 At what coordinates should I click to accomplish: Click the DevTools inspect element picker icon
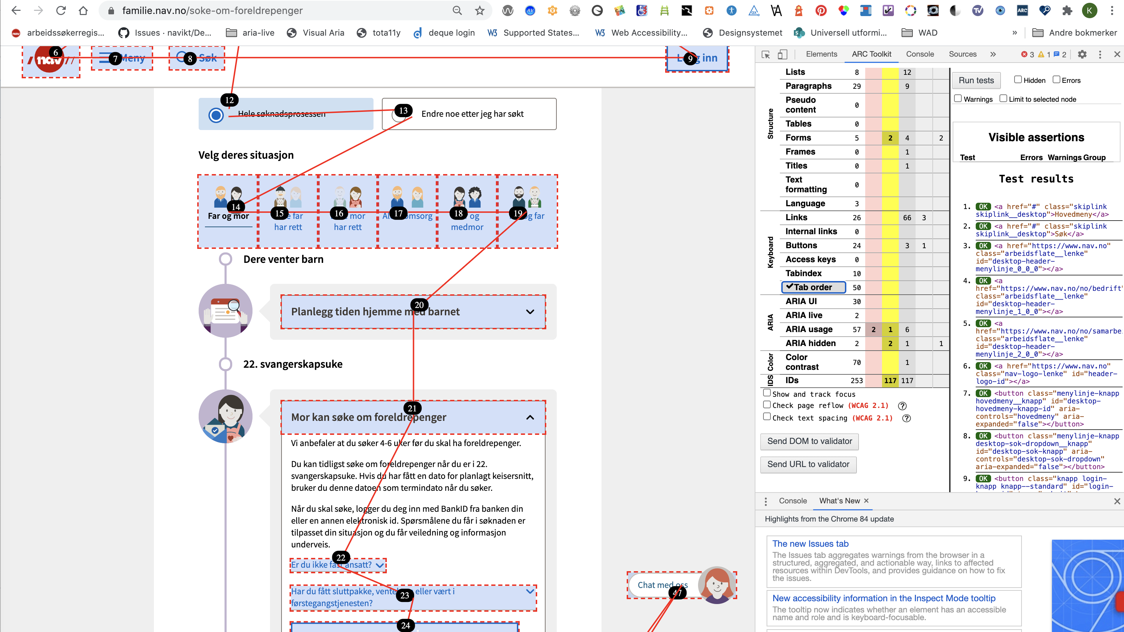(x=765, y=54)
